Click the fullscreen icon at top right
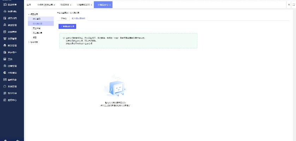The width and height of the screenshot is (296, 141). [x=293, y=5]
